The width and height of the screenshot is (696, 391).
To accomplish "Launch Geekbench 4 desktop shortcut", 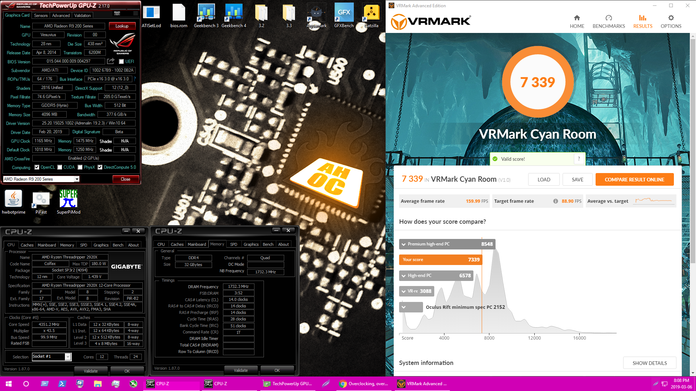I will (234, 16).
